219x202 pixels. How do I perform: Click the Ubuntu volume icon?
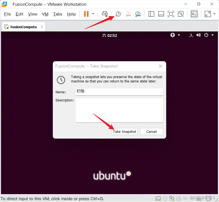[198, 35]
